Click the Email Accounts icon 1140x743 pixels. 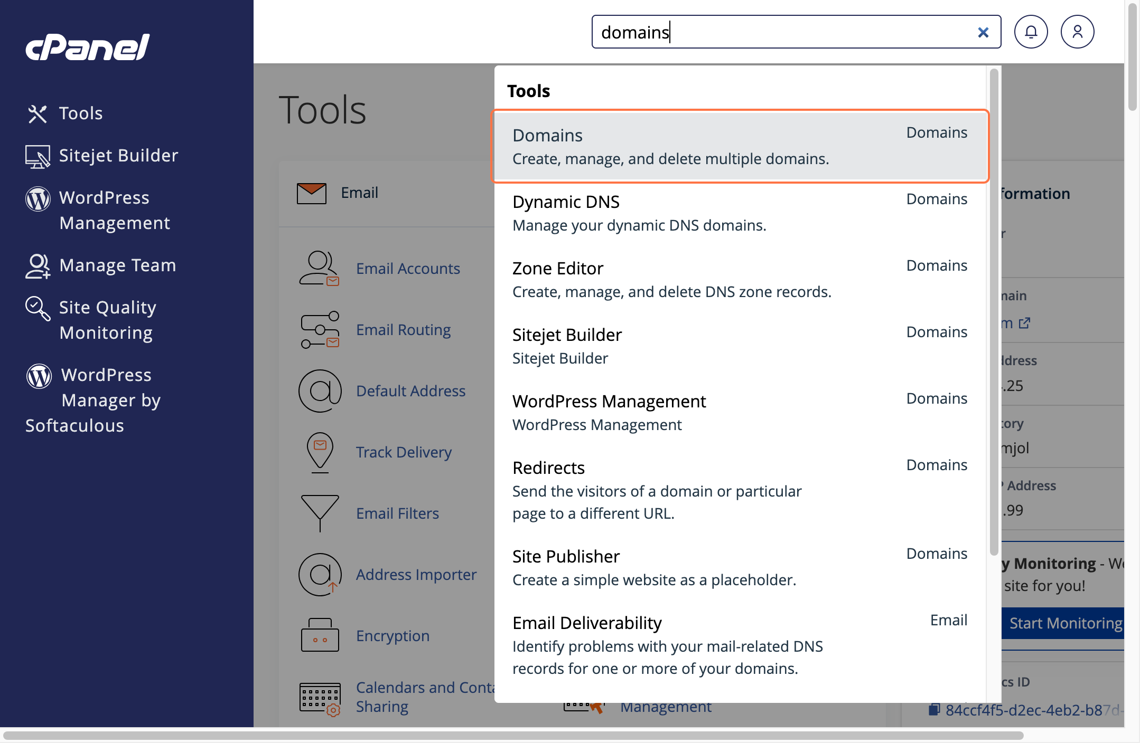click(320, 269)
